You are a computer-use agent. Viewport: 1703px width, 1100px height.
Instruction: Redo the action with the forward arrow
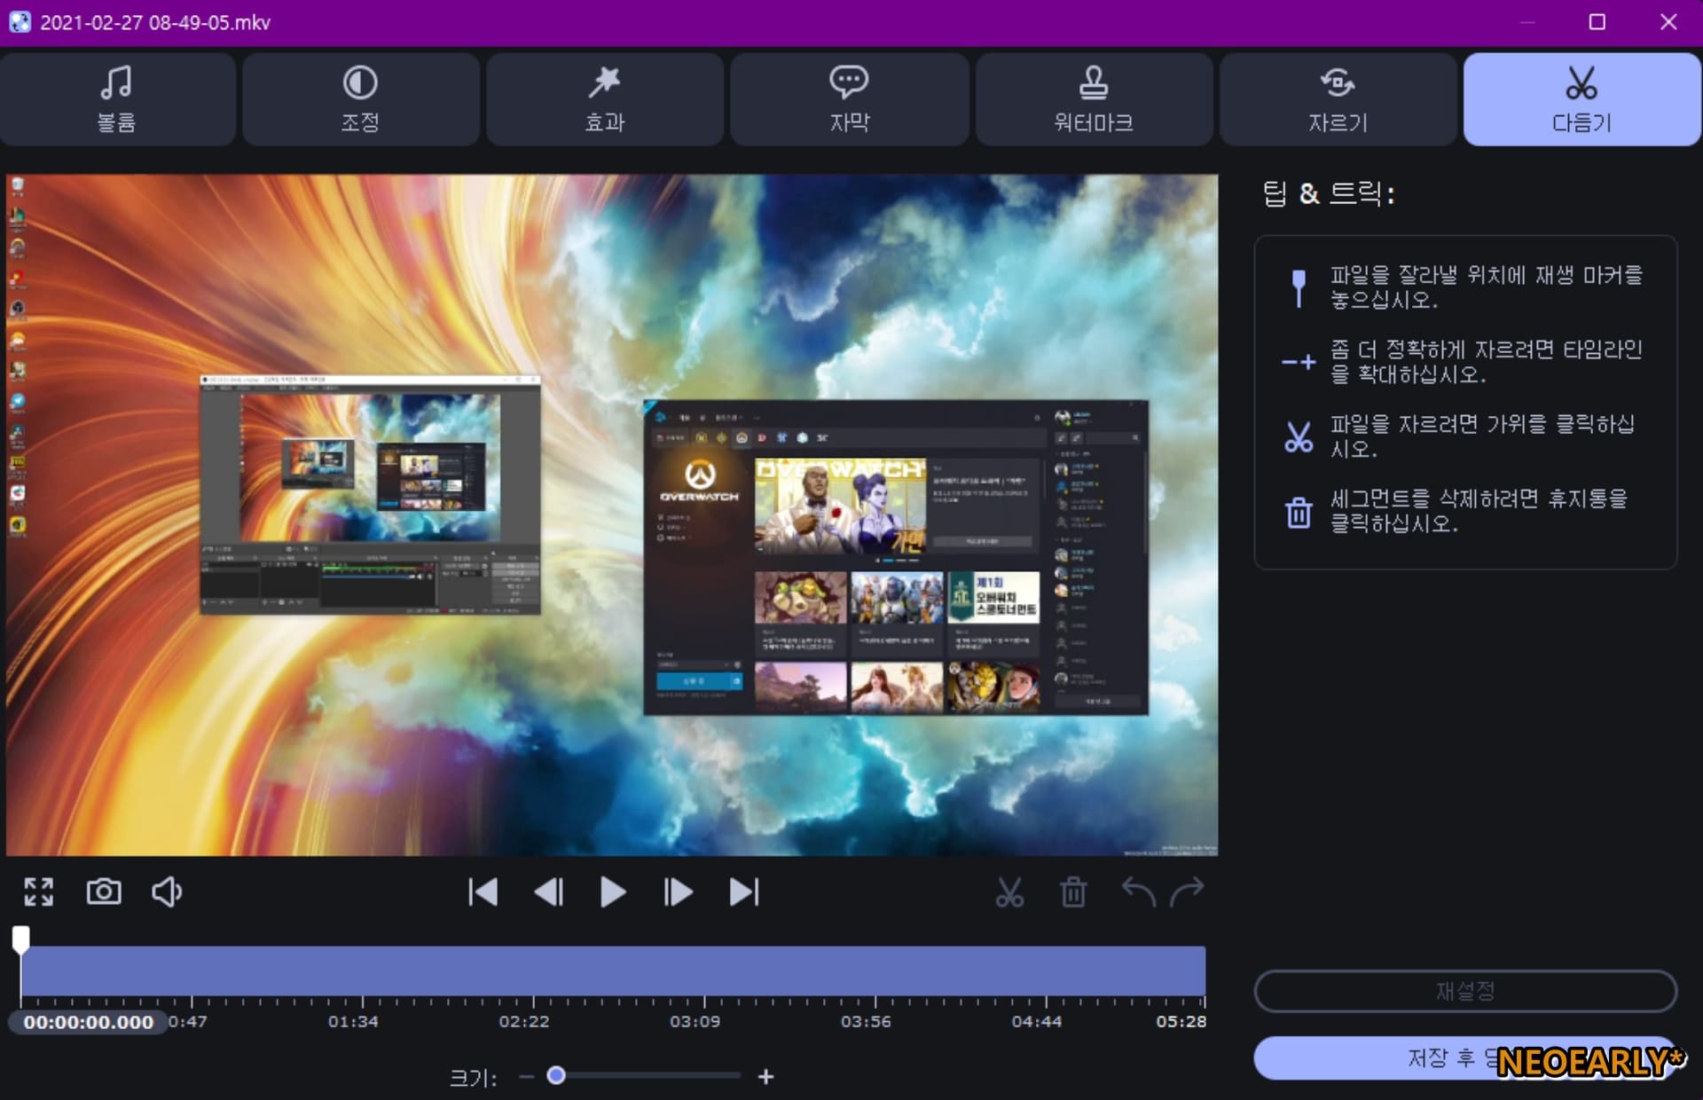[1187, 892]
